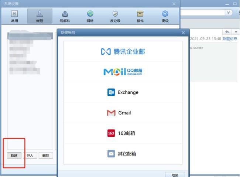
Task: Close the 新建帐号 dialog
Action: [x=183, y=33]
